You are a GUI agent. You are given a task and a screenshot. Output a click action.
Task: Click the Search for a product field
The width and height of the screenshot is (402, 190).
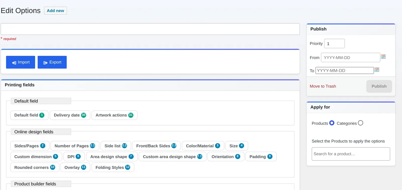click(x=351, y=154)
